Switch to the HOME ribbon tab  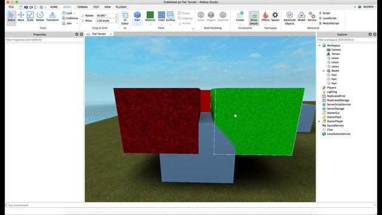[54, 7]
